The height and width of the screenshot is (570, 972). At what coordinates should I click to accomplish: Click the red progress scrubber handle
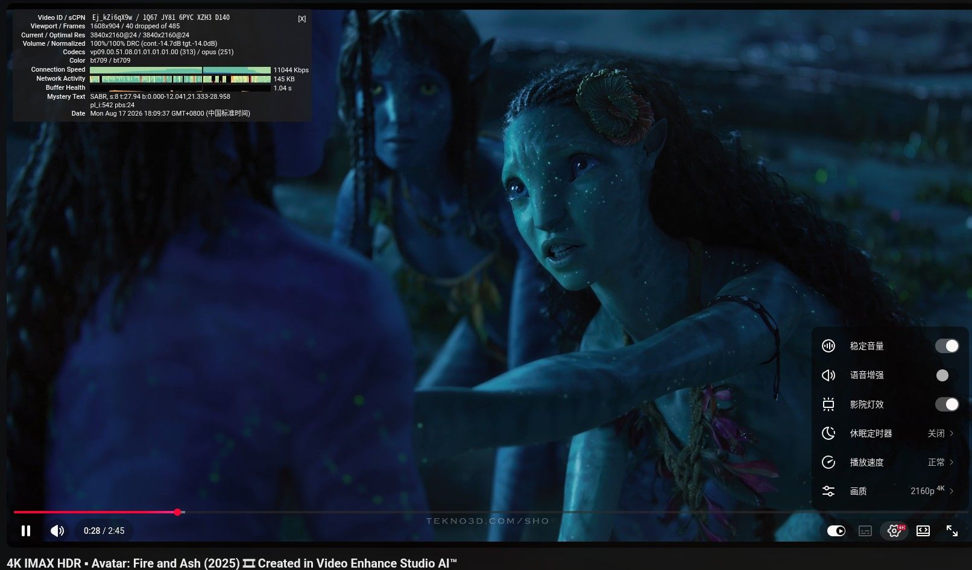pos(177,512)
